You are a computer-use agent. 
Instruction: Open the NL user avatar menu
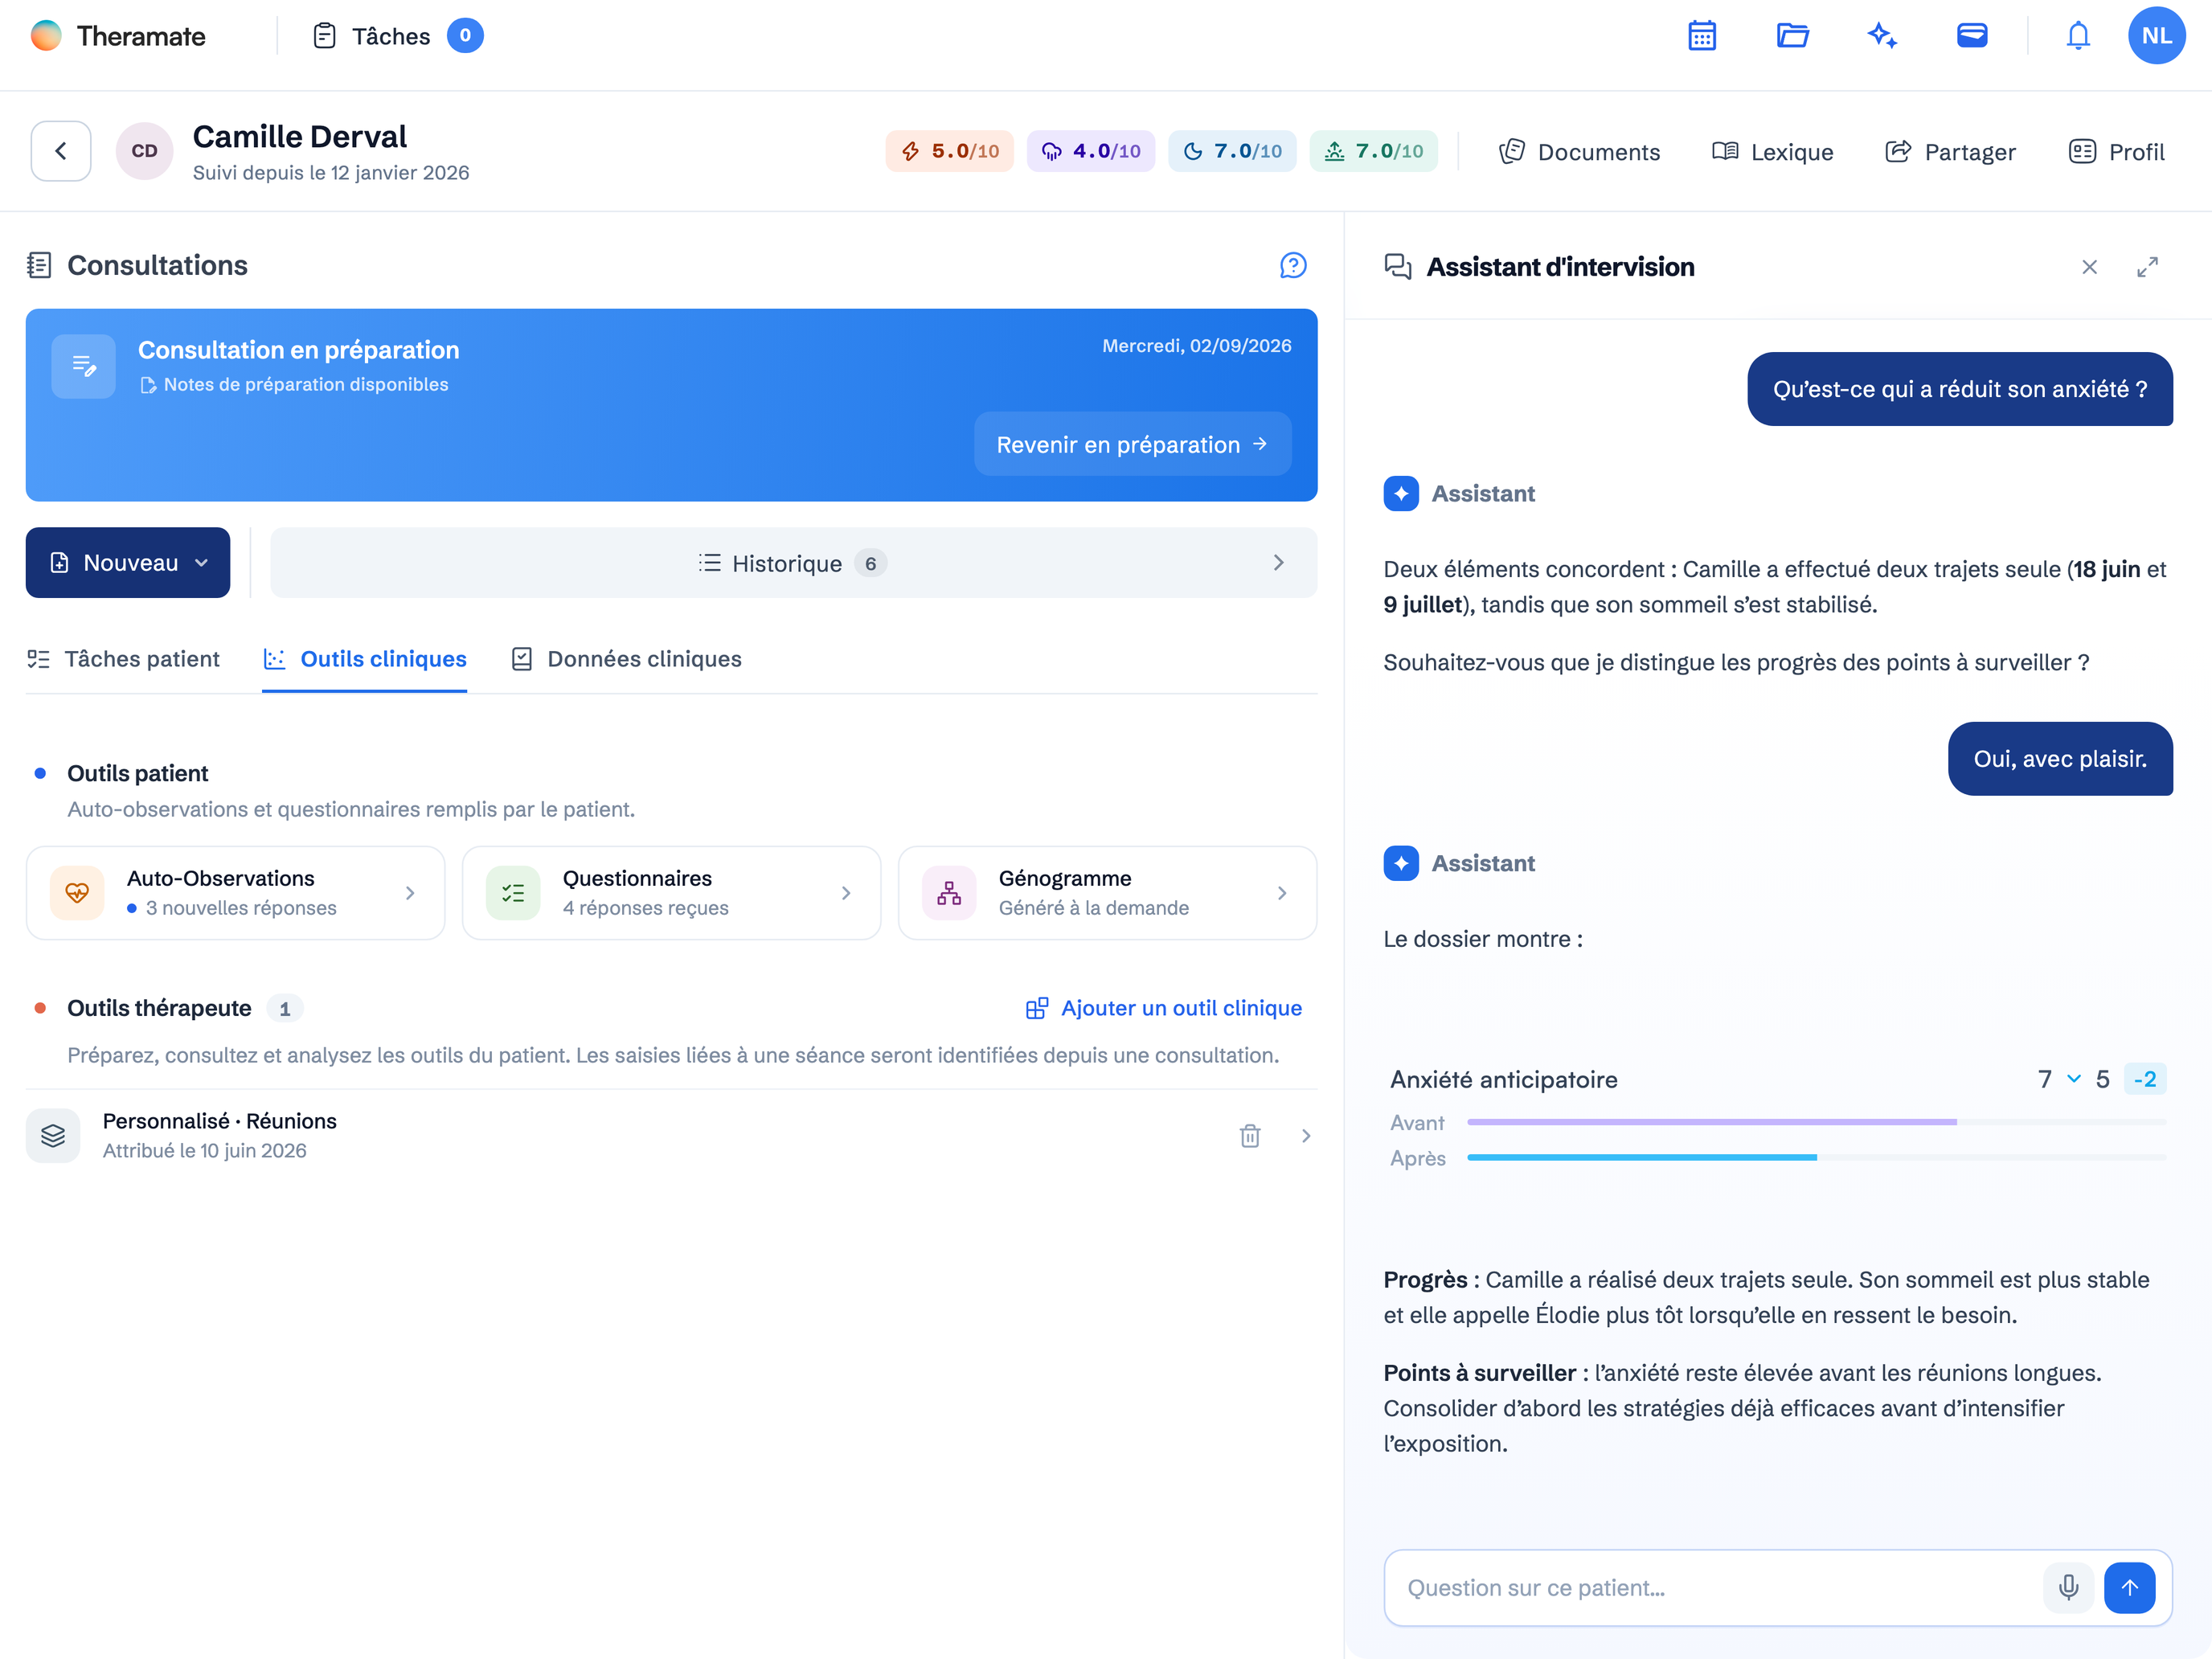pos(2156,36)
